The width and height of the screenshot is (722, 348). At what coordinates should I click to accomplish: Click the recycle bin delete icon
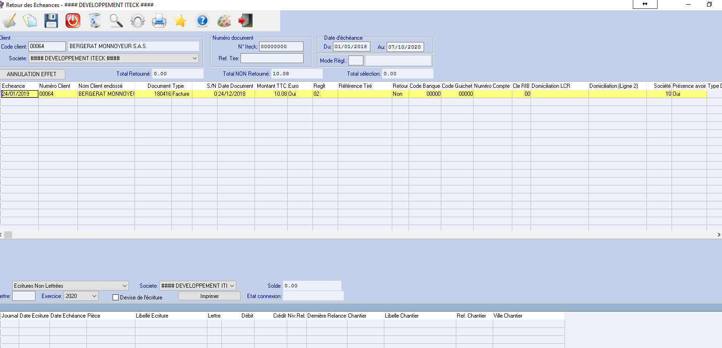(x=94, y=21)
